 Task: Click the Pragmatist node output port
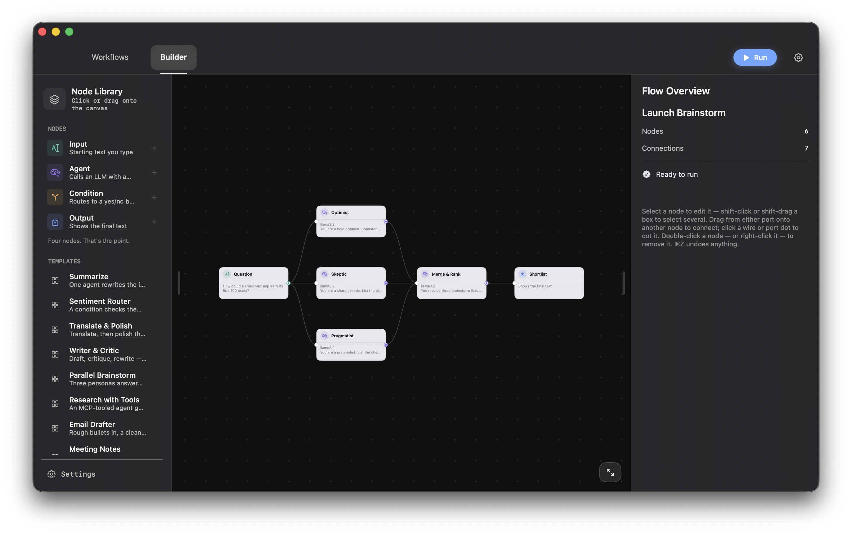pos(386,345)
